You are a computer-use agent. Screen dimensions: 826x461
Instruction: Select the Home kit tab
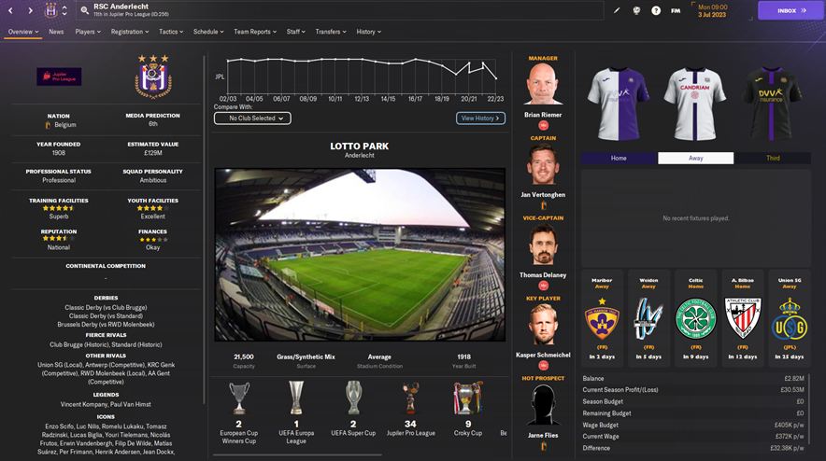[x=619, y=158]
